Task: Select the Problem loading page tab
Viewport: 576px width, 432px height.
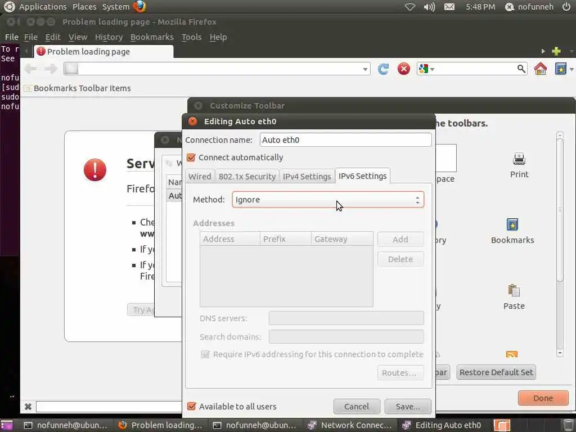Action: click(103, 51)
